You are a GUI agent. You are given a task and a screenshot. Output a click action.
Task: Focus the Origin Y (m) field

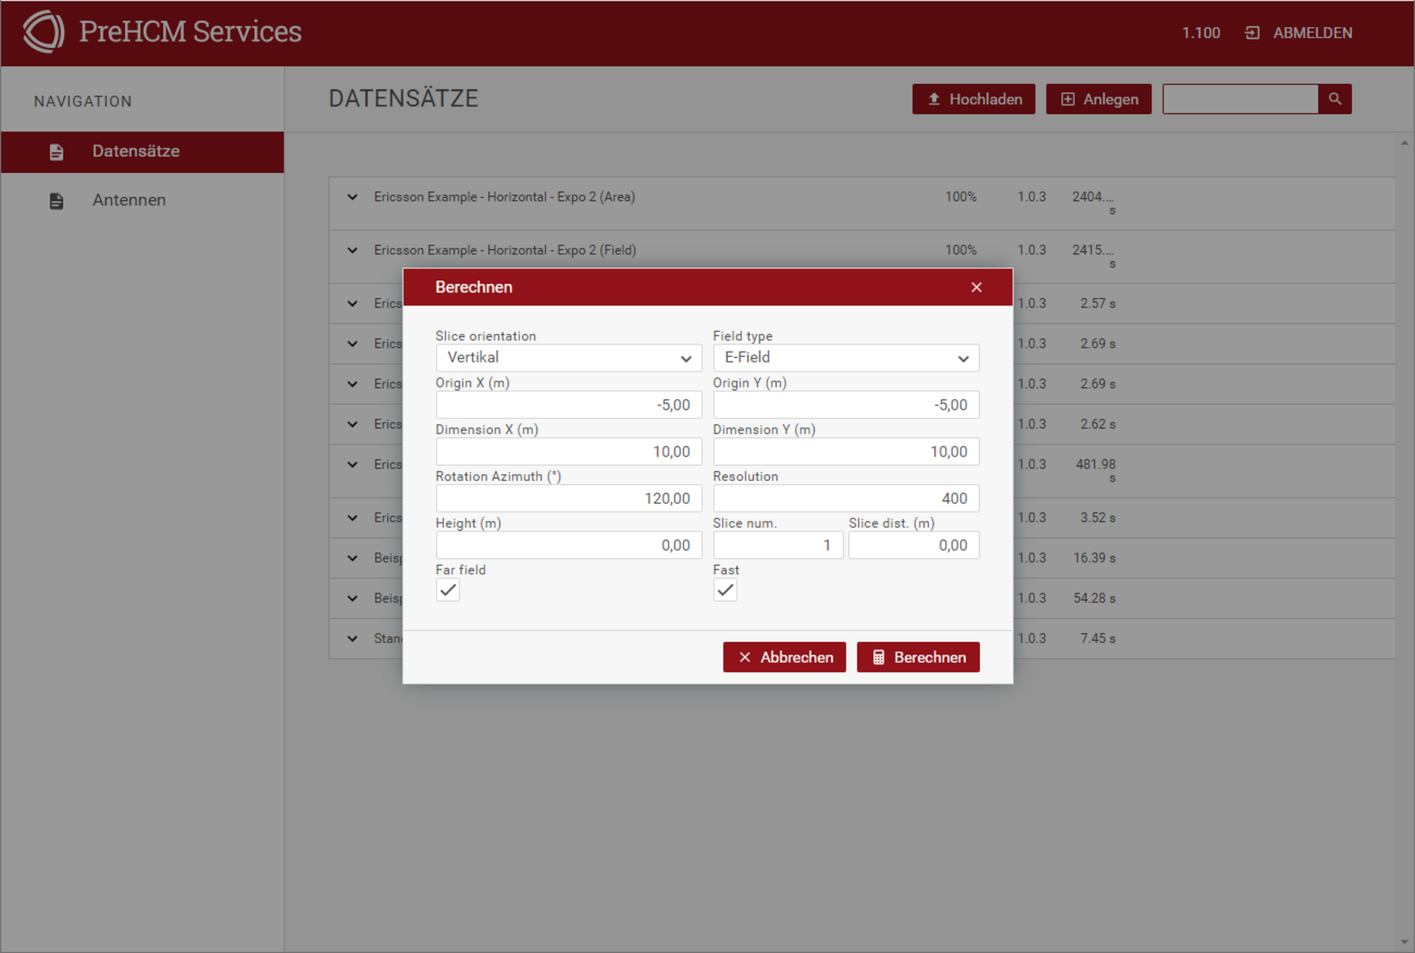(x=846, y=405)
